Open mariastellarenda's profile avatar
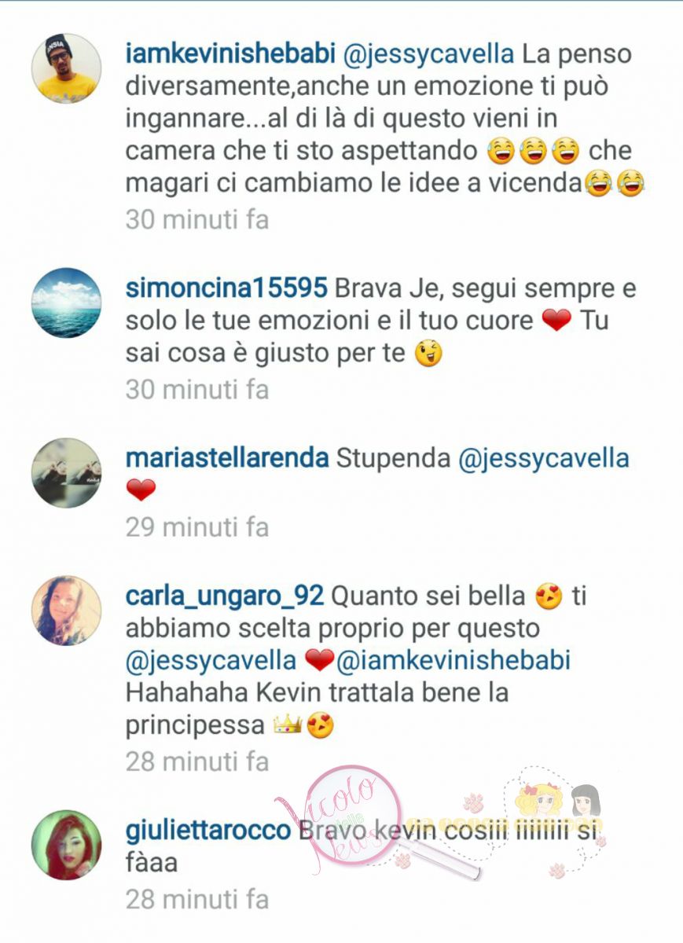The width and height of the screenshot is (683, 943). click(66, 472)
